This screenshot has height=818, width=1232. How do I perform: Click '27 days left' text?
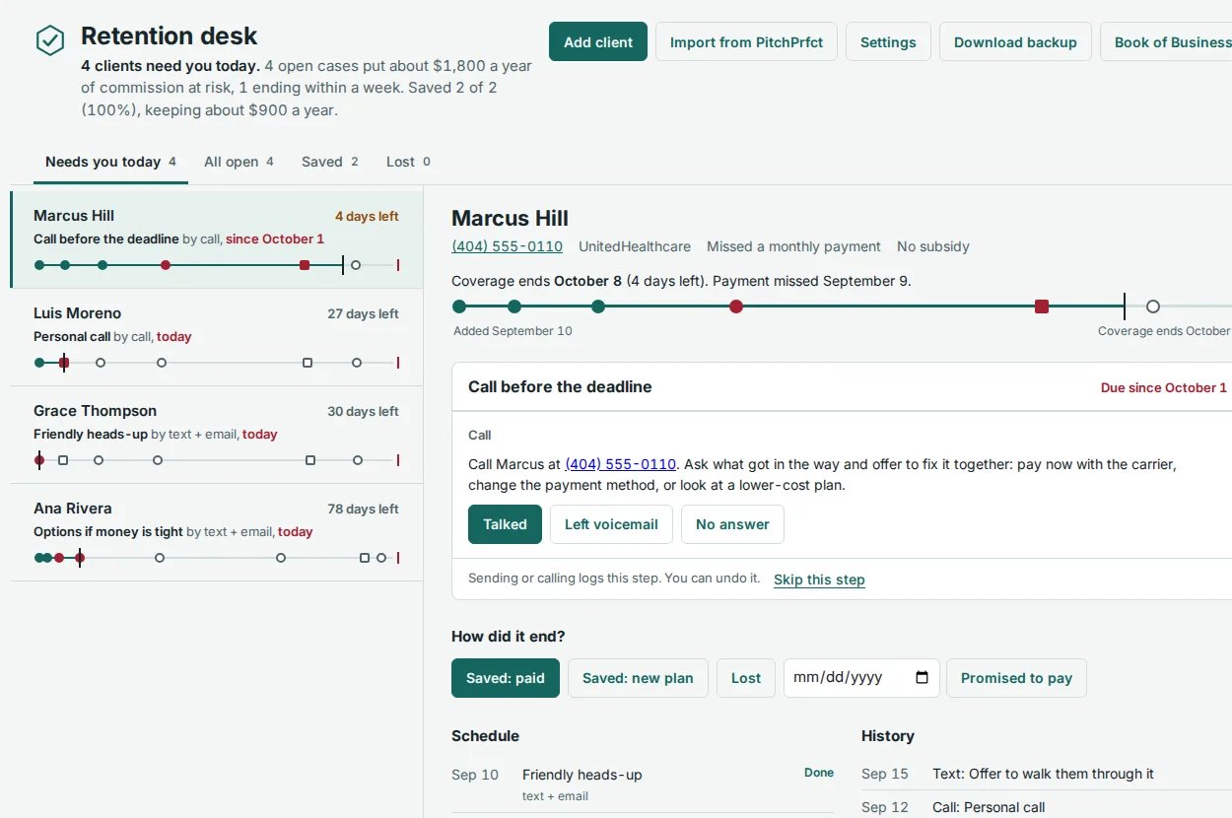[x=363, y=313]
